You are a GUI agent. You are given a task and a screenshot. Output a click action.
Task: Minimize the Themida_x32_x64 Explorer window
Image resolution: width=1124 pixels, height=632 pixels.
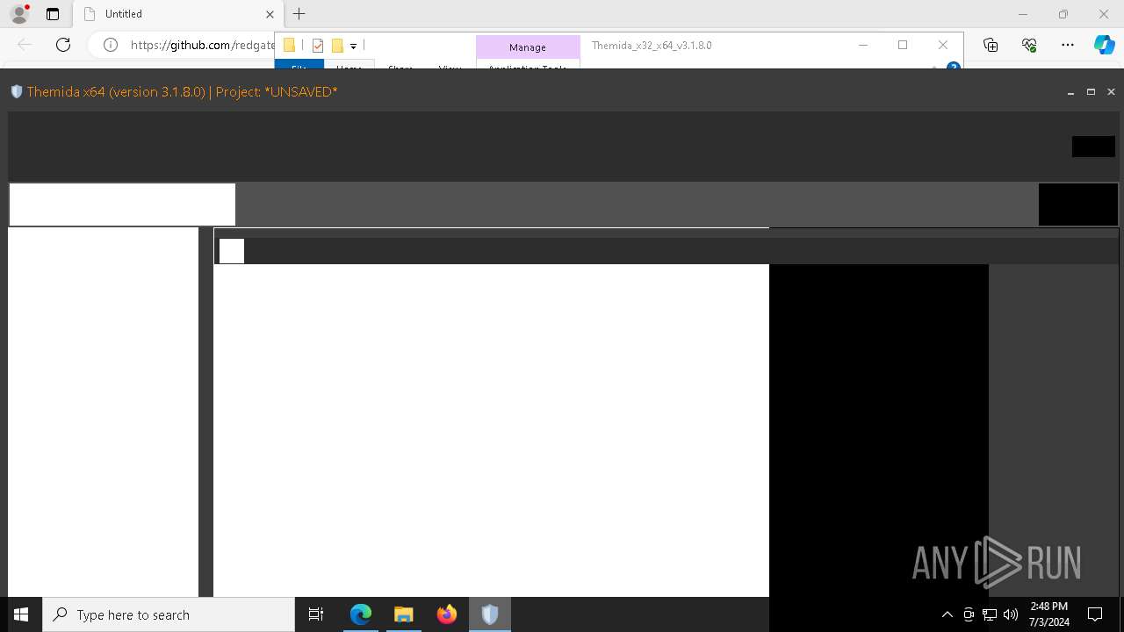(x=862, y=45)
